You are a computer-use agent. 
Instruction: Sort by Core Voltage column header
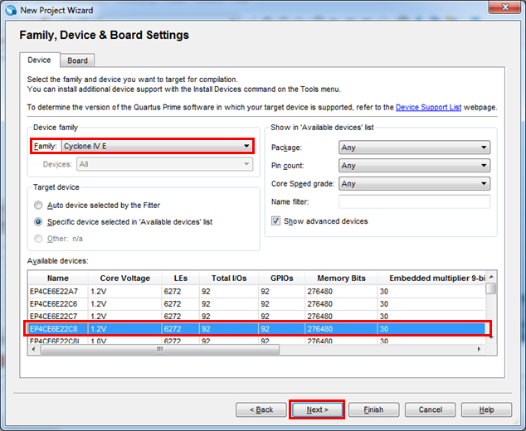click(124, 278)
